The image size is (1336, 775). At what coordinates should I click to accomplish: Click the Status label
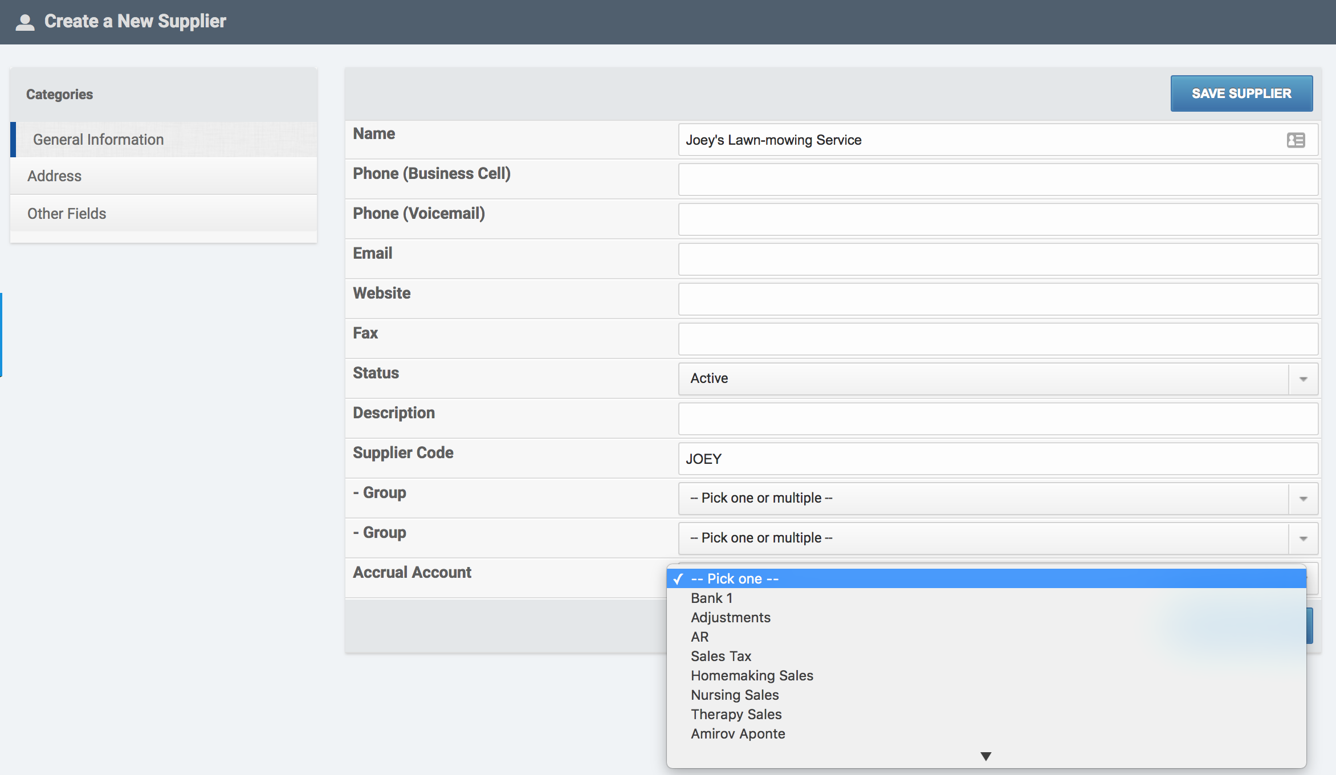[x=376, y=373]
